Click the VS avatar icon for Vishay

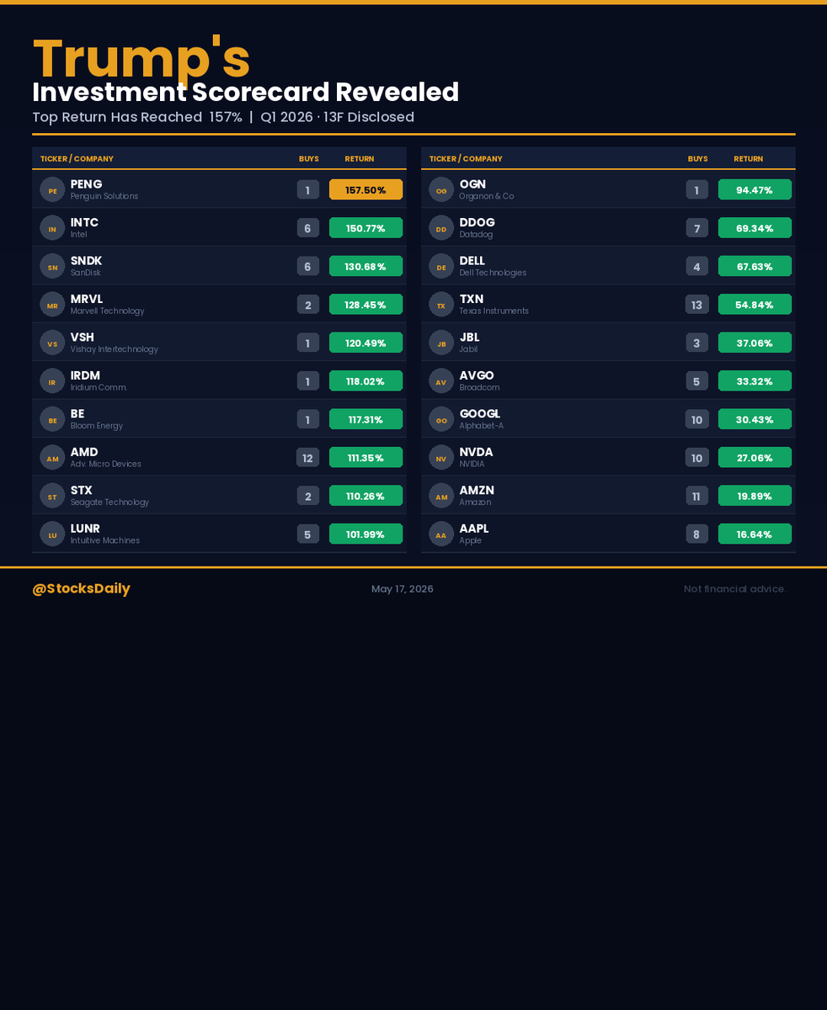click(x=52, y=343)
